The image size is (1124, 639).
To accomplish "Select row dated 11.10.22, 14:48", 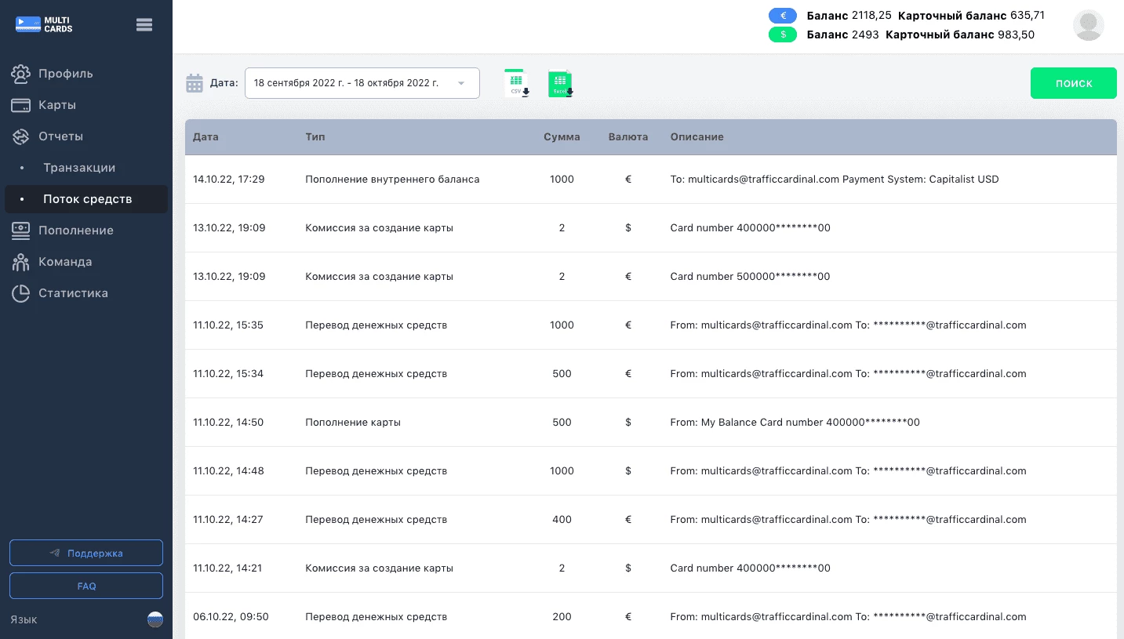I will click(x=651, y=471).
